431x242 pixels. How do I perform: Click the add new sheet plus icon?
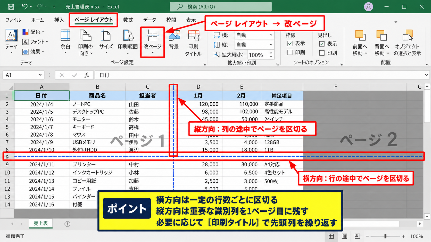point(67,224)
